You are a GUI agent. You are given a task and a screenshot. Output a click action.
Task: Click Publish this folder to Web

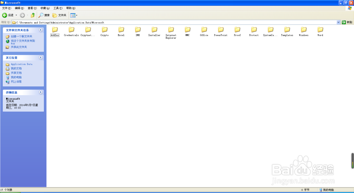[x=23, y=42]
